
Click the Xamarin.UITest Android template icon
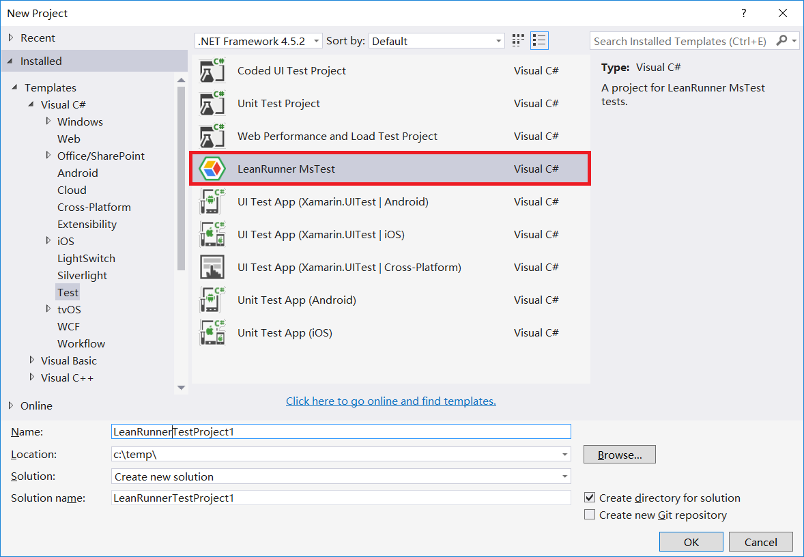[x=212, y=201]
